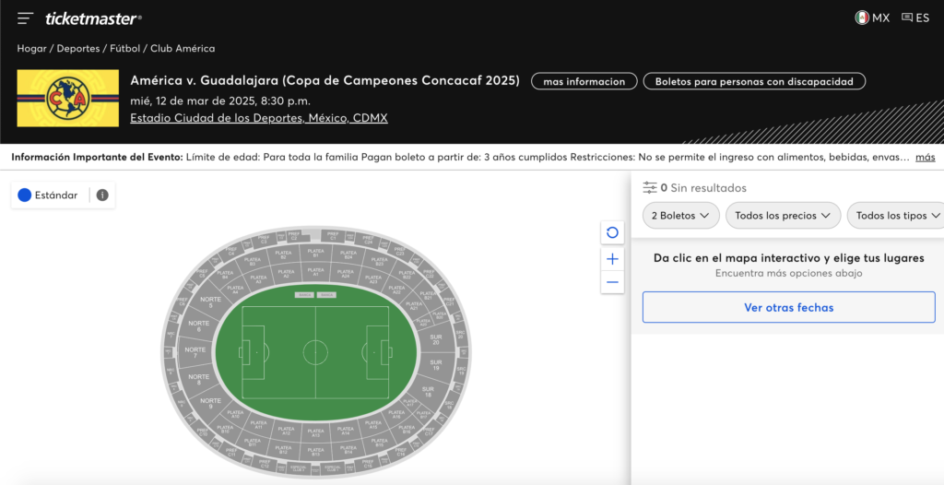Zoom in on the stadium map
The width and height of the screenshot is (944, 485).
612,258
